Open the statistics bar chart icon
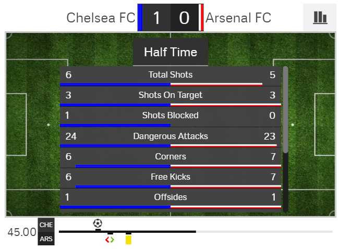Image resolution: width=339 pixels, height=249 pixels. [x=320, y=17]
